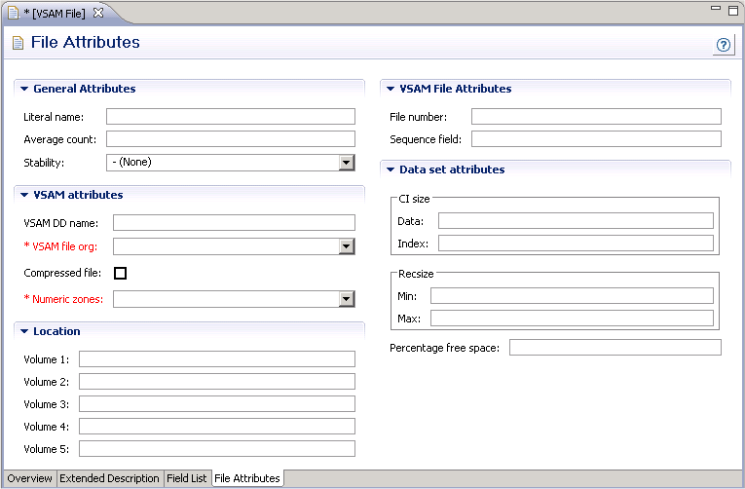Click the File Attributes page heading
The image size is (745, 489).
86,42
